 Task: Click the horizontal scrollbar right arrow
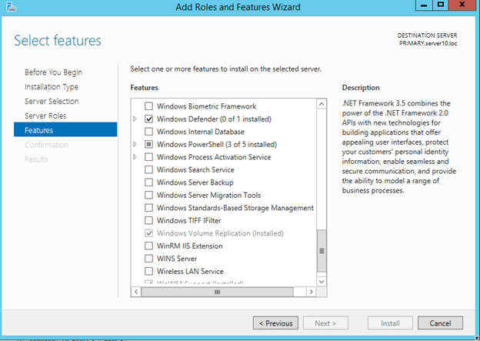point(312,293)
